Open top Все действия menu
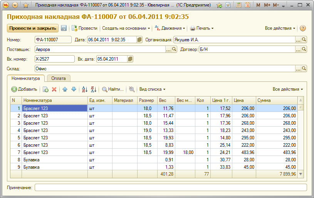This screenshot has width=314, height=198. pos(280,28)
